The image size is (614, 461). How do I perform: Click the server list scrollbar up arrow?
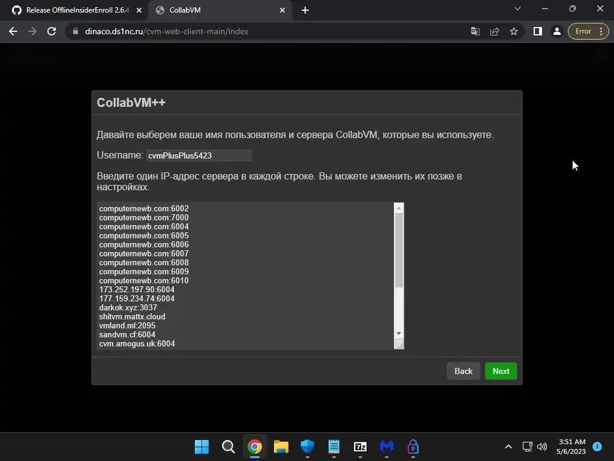pyautogui.click(x=399, y=208)
